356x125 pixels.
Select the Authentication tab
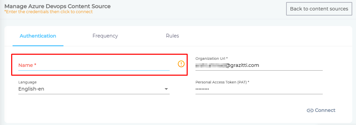tap(38, 36)
